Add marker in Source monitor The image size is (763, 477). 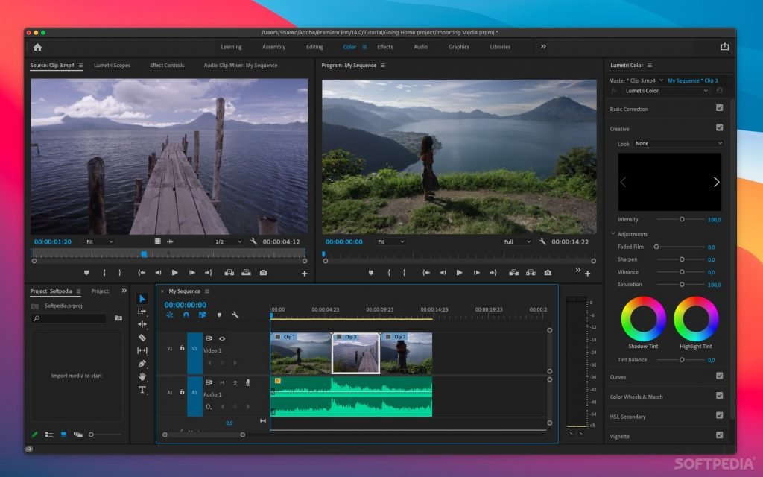[86, 273]
